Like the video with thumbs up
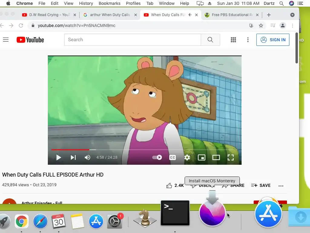This screenshot has height=233, width=310. point(175,185)
